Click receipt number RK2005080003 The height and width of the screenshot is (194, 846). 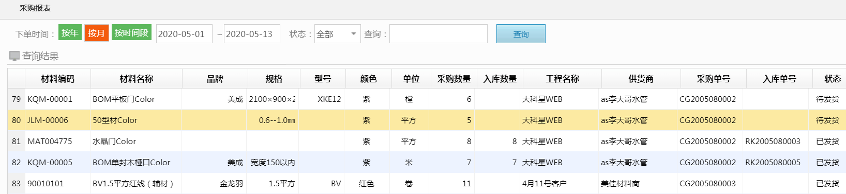coord(773,141)
